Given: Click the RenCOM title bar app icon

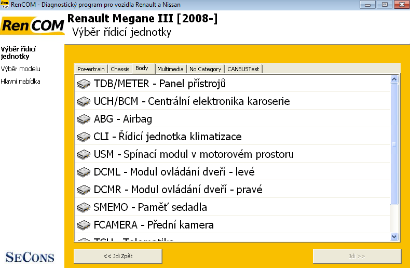Looking at the screenshot, I should (x=5, y=5).
